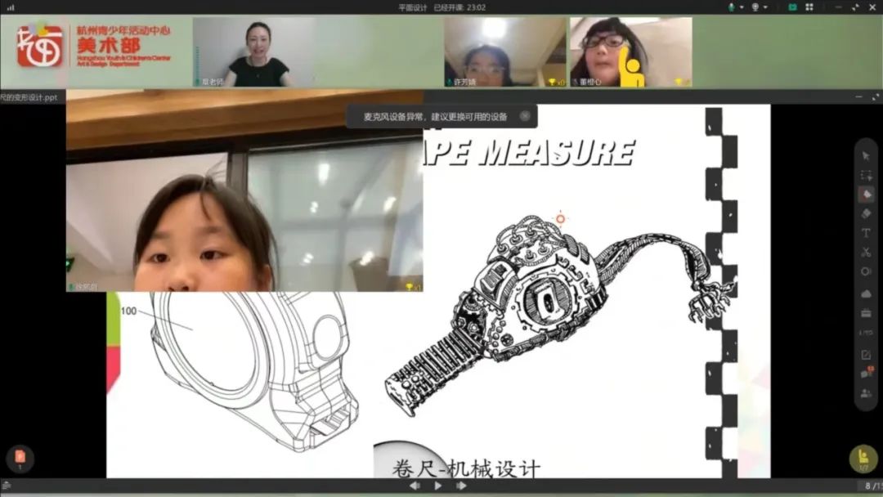Toggle the green recording screen button
The image size is (883, 497).
tap(791, 7)
